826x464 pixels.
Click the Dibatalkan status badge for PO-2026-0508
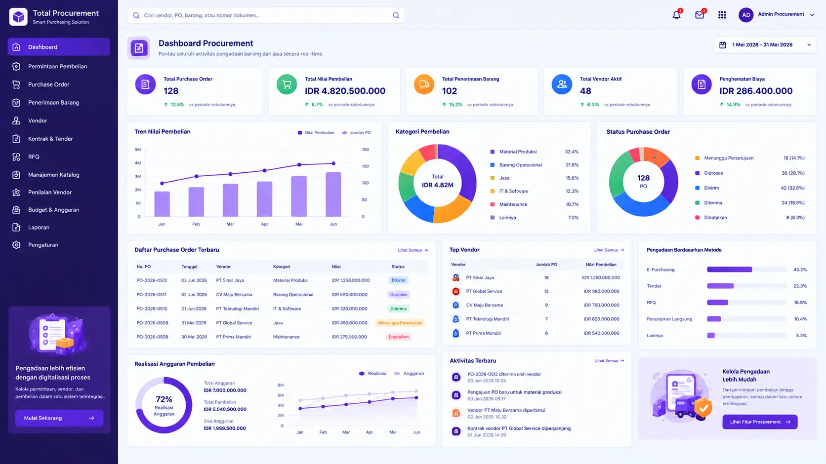point(399,337)
